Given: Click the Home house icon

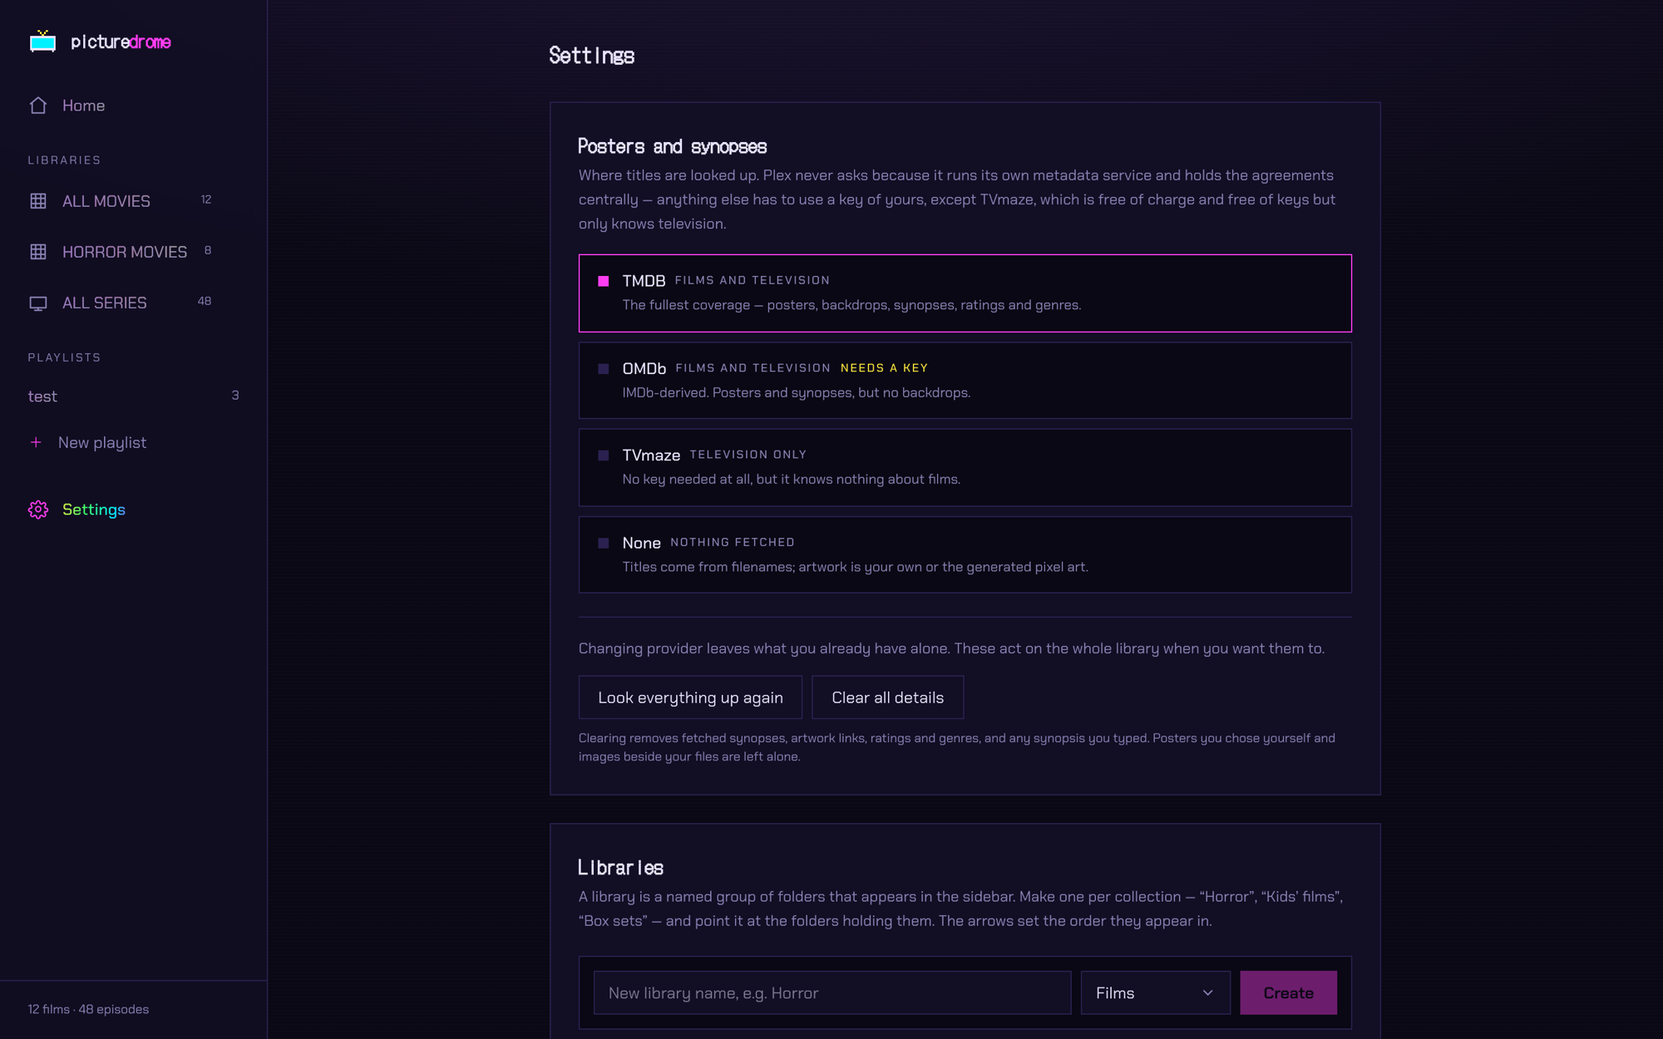Looking at the screenshot, I should pyautogui.click(x=38, y=106).
